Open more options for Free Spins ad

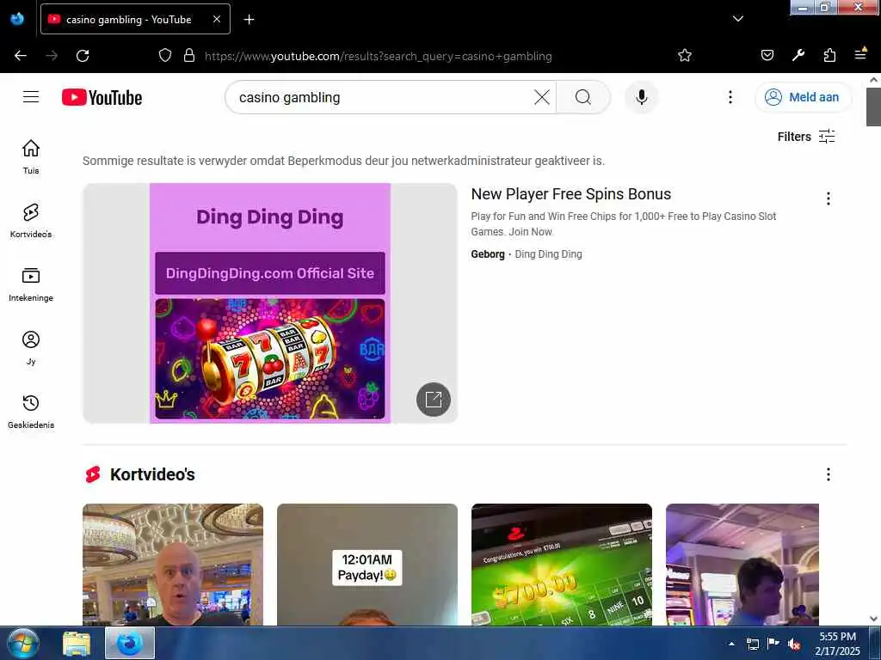point(828,199)
